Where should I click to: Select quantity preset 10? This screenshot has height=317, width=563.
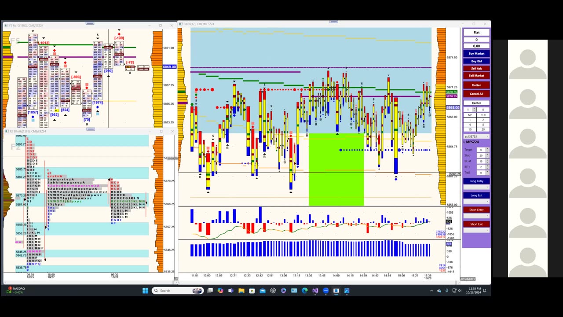coord(470,129)
